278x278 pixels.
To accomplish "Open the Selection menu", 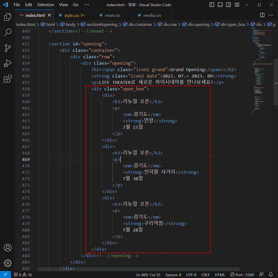I will (x=46, y=5).
